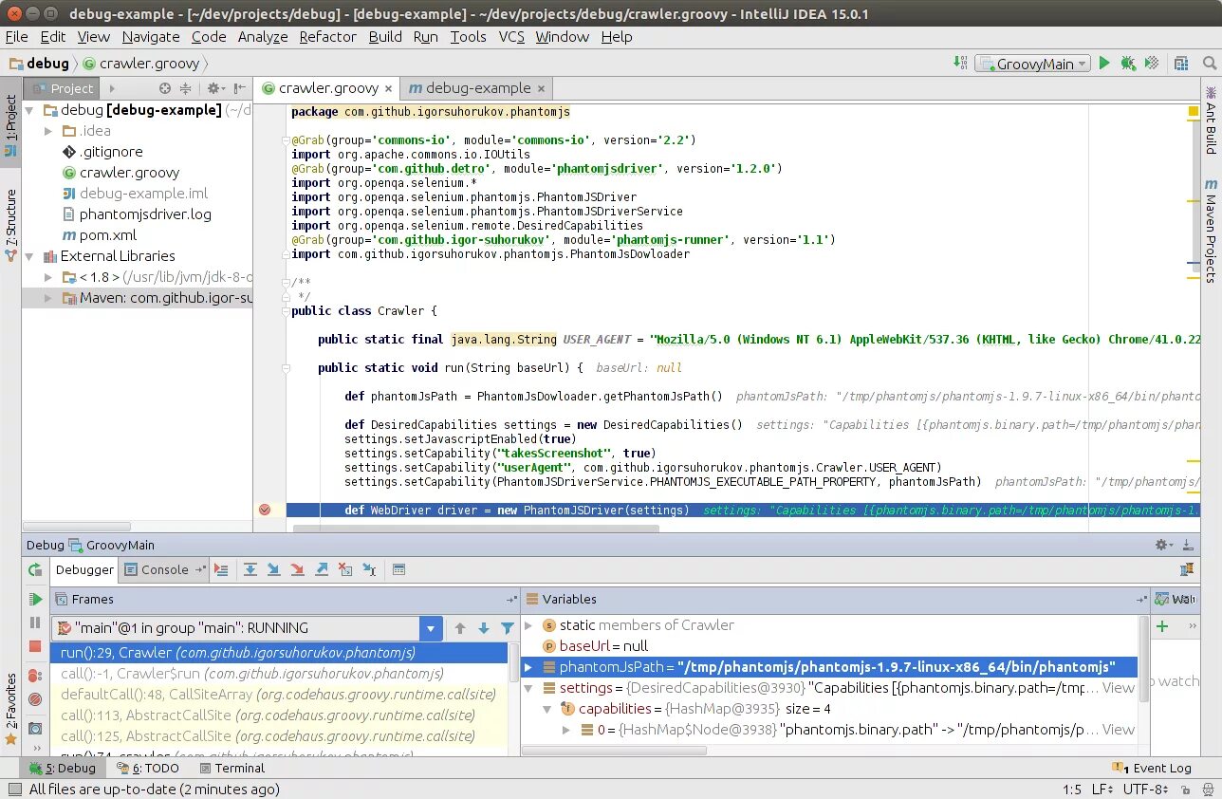
Task: Collapse the debug project root node
Action: point(29,110)
